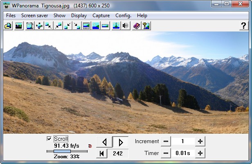This screenshot has width=252, height=164.
Task: Maximize the WPanorama window
Action: [227, 4]
